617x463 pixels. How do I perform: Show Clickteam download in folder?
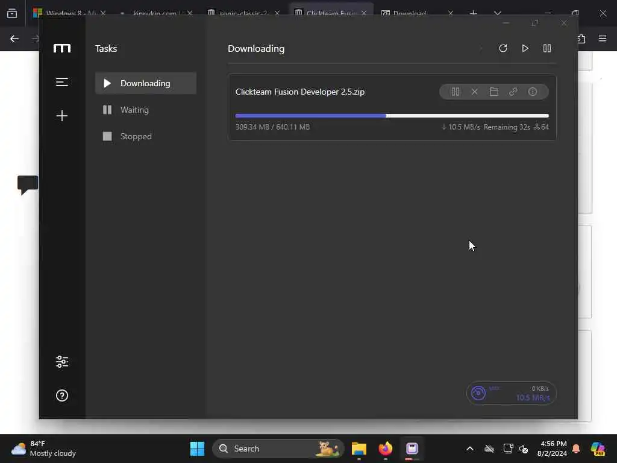494,92
